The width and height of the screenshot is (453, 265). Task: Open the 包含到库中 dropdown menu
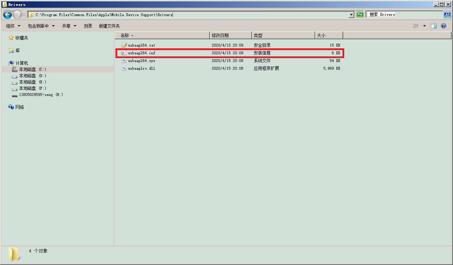pos(41,26)
